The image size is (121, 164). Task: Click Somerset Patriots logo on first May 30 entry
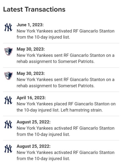click(8, 51)
